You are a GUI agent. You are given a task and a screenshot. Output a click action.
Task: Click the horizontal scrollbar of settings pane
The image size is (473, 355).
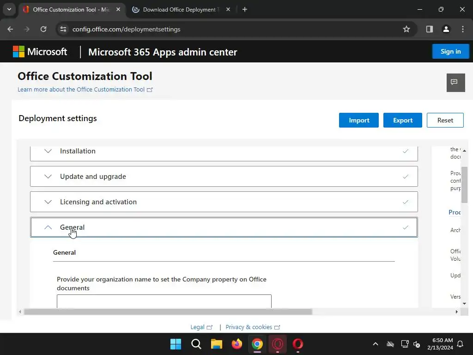pyautogui.click(x=168, y=312)
